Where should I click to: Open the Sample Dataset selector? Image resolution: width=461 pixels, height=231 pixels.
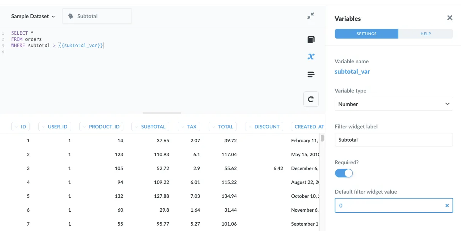pos(33,16)
